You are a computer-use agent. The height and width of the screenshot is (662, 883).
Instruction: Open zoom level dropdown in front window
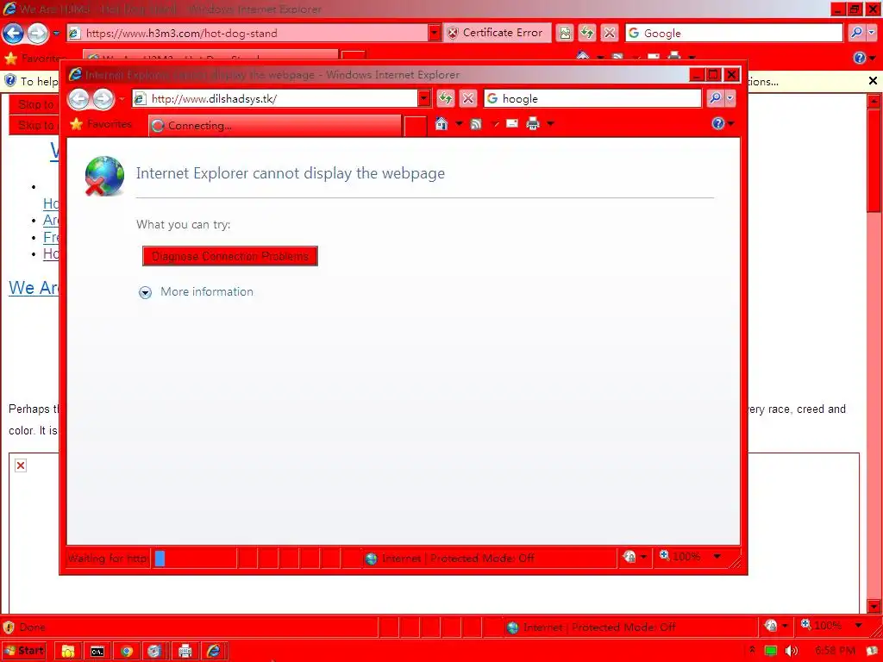[x=717, y=557]
